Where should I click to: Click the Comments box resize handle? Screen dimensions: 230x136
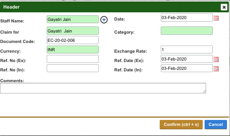tap(204, 92)
